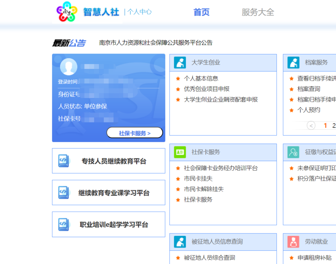Click the 智慧人社 flower logo

click(x=66, y=12)
